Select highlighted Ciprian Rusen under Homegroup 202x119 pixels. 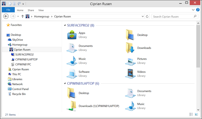coord(32,49)
